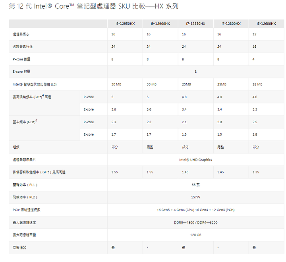Click the '基本頻率 (GHz)' row label
286x262 pixels.
[x=25, y=122]
